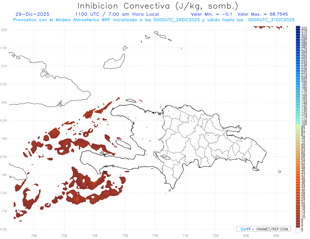The image size is (310, 239).
Task: Click the "68W" longitude label
Action: tap(276, 235)
